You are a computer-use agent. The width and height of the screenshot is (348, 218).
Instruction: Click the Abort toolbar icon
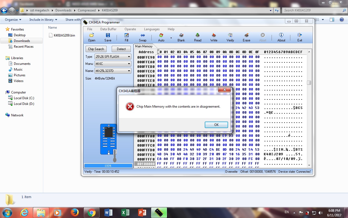click(x=263, y=37)
